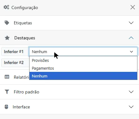Close the Configuração panel with the X
This screenshot has width=139, height=119.
click(133, 7)
